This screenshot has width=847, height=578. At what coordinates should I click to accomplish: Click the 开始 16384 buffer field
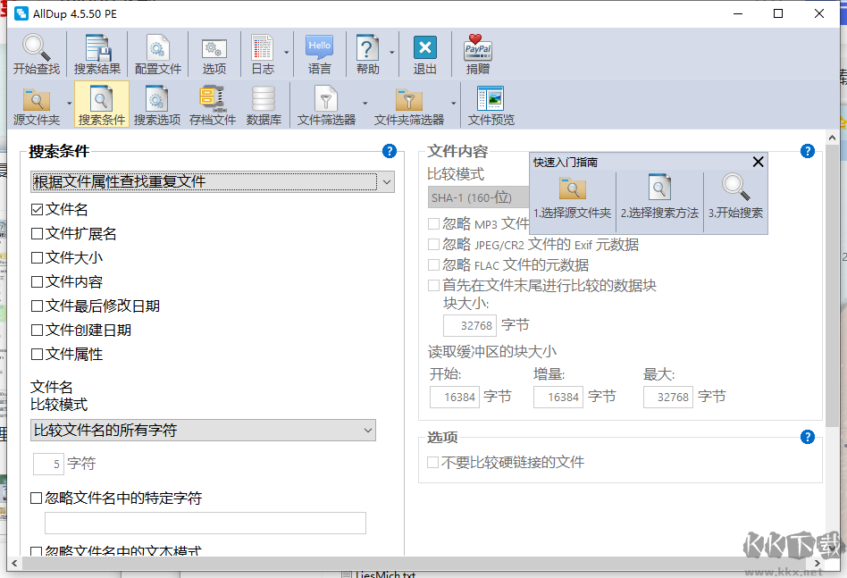point(454,397)
